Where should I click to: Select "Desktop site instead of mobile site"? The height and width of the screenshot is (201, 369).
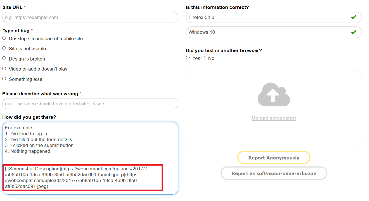pos(4,38)
